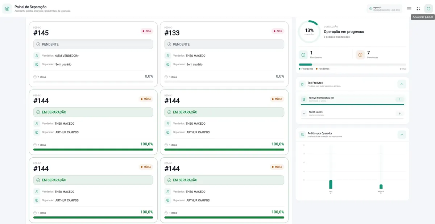Click the green check icon beside Finalizados count
435x224 pixels.
click(x=303, y=55)
